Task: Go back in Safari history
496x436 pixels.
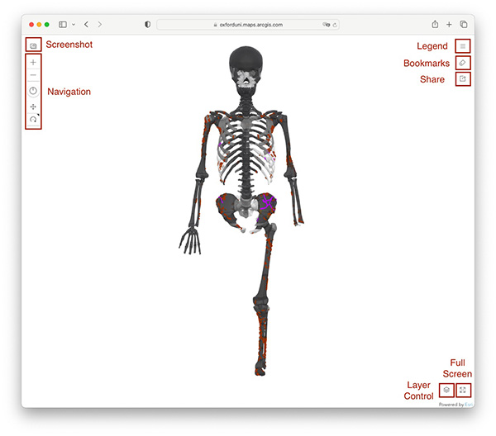Action: (x=86, y=24)
